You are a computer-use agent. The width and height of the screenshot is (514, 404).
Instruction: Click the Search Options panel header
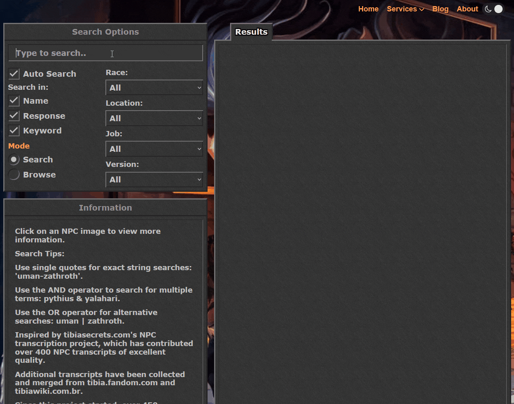tap(105, 32)
